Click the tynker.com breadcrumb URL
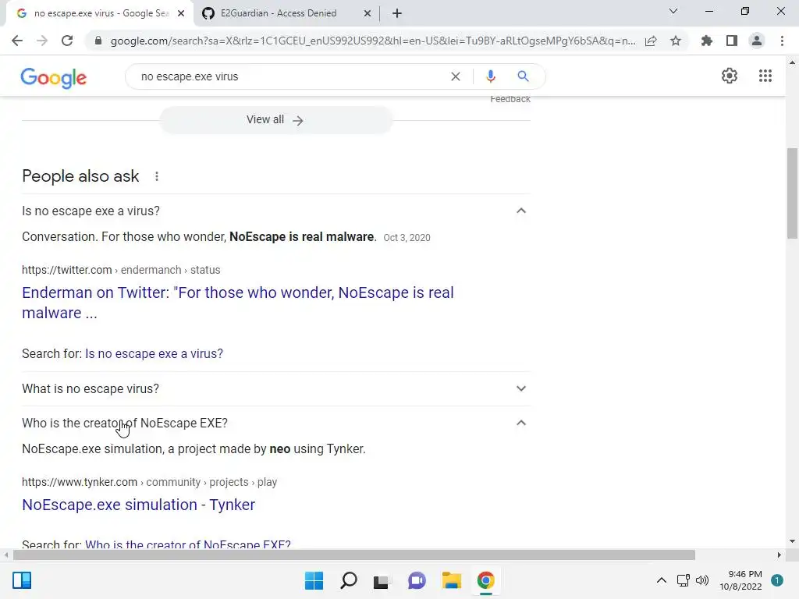Image resolution: width=799 pixels, height=599 pixels. coord(149,482)
